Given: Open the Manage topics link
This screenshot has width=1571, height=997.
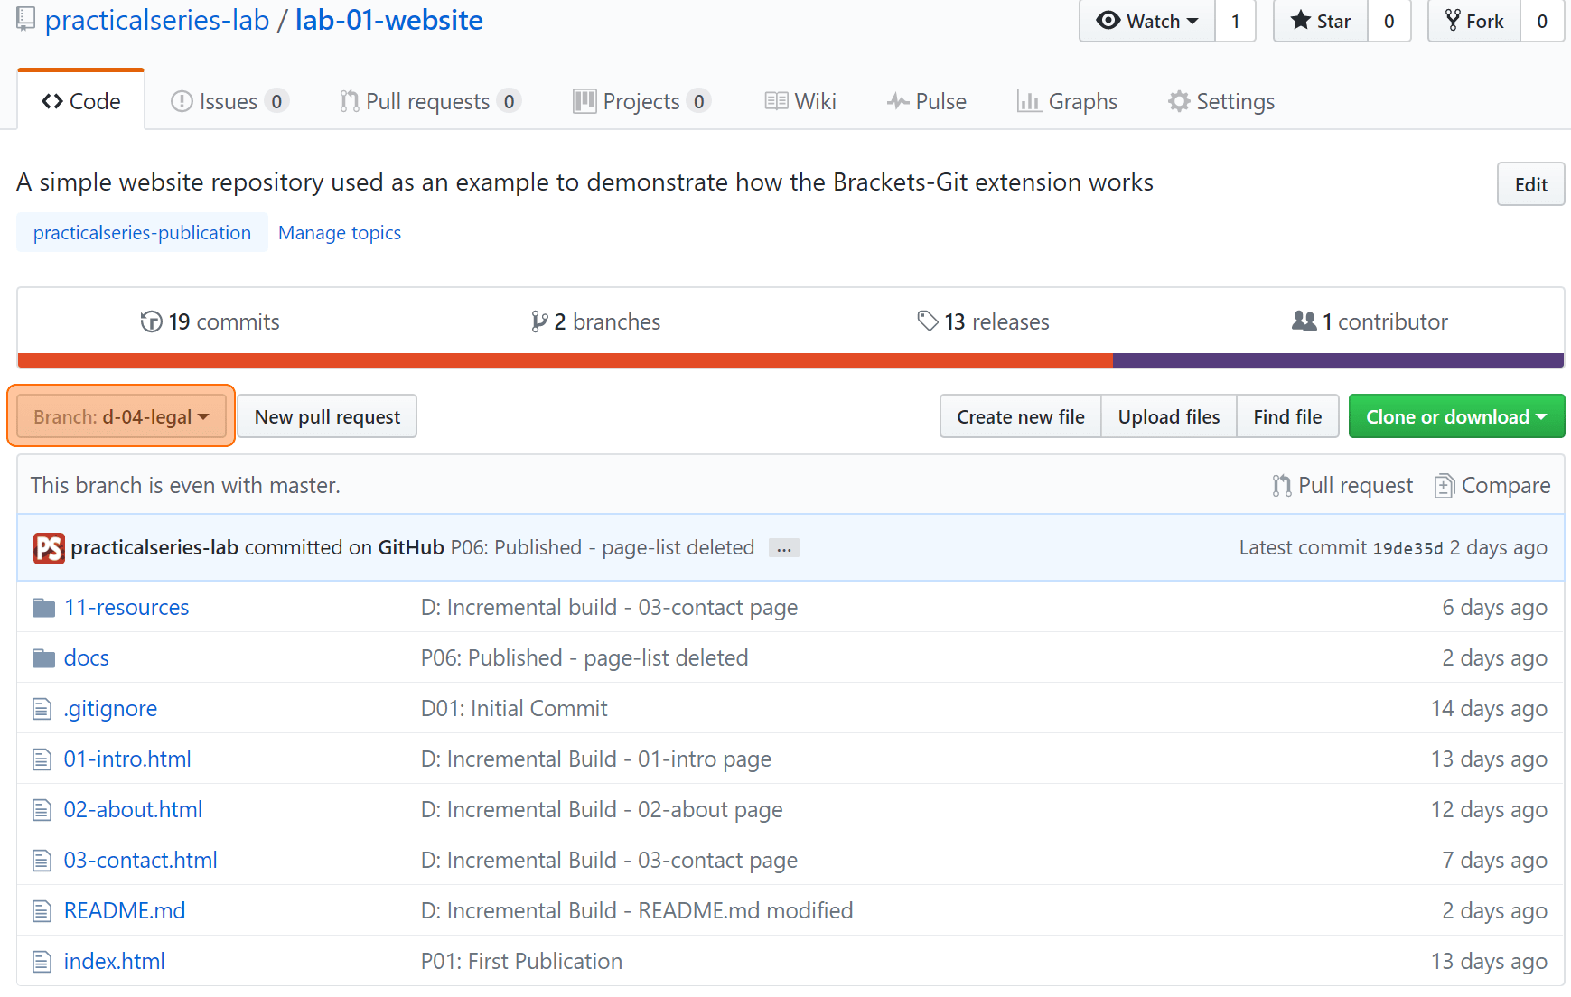Looking at the screenshot, I should coord(340,233).
